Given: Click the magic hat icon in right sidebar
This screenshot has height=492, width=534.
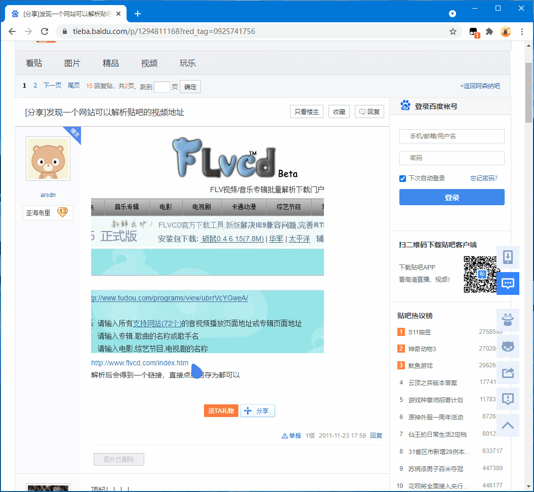Looking at the screenshot, I should pyautogui.click(x=508, y=320).
